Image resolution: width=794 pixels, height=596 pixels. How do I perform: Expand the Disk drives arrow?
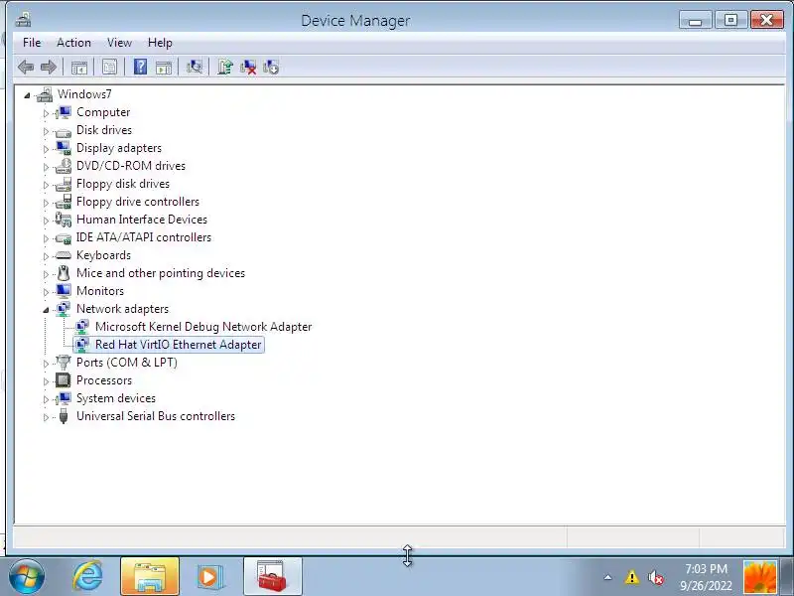(46, 131)
